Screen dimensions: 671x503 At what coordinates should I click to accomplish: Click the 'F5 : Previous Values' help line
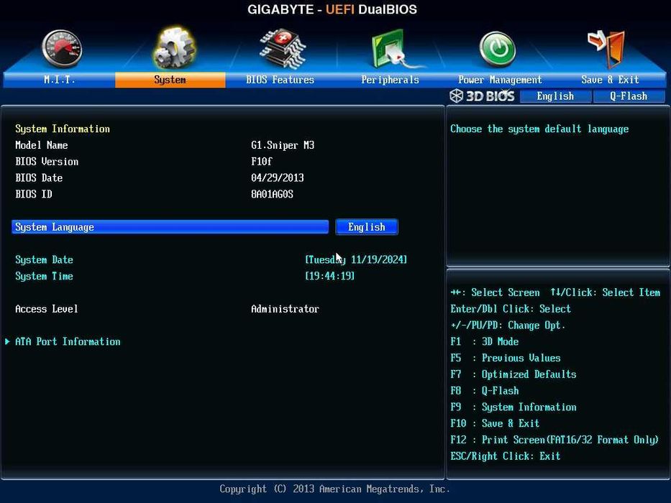(x=506, y=358)
